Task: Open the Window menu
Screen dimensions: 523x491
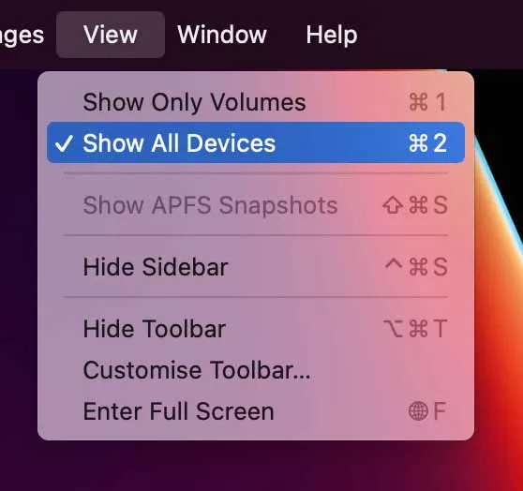Action: pos(222,35)
